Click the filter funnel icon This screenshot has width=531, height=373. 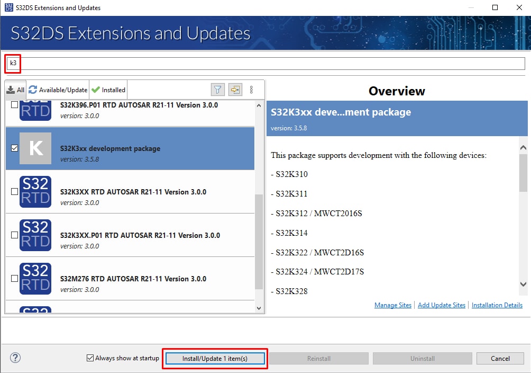[x=217, y=90]
